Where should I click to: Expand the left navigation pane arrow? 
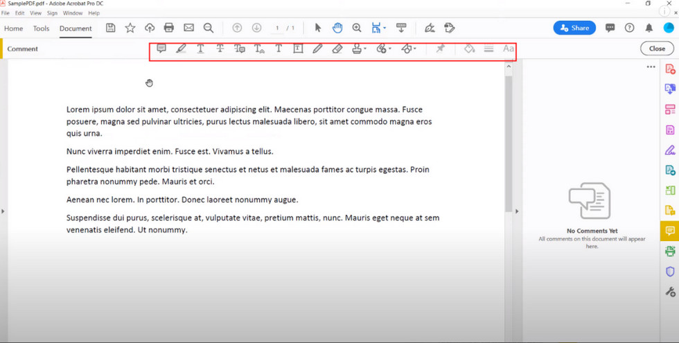[x=3, y=211]
